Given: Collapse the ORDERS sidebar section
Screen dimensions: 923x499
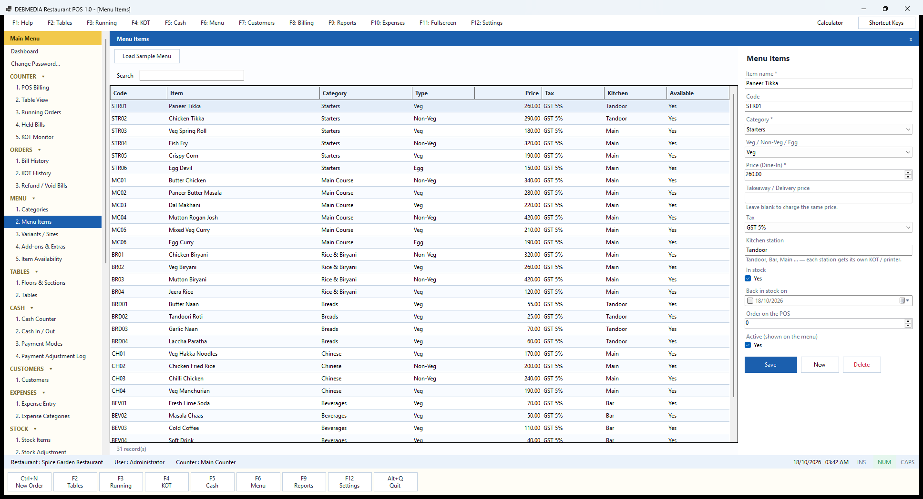Looking at the screenshot, I should [x=40, y=150].
